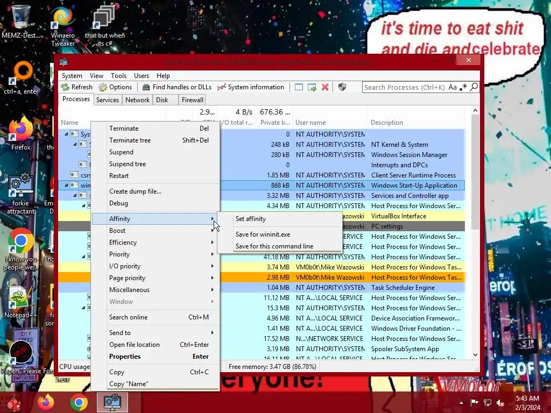Click scrollbar down arrow in process list
The width and height of the screenshot is (551, 413).
tap(475, 355)
